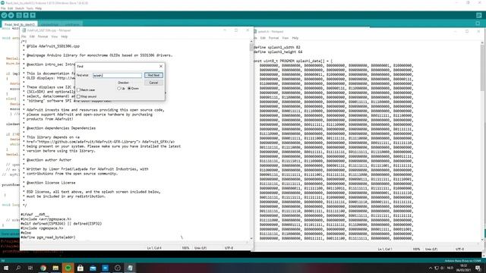This screenshot has width=486, height=273.
Task: Click the Arduino New sketch icon
Action: 19,15
